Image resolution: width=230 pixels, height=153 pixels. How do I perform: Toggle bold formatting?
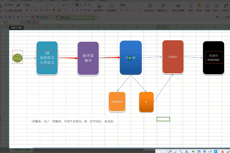(27, 10)
